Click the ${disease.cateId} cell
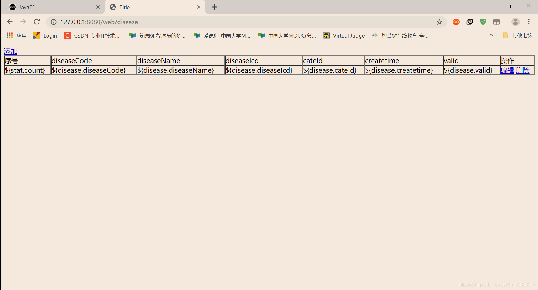 tap(333, 70)
